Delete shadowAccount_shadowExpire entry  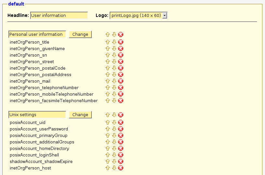pyautogui.click(x=121, y=161)
